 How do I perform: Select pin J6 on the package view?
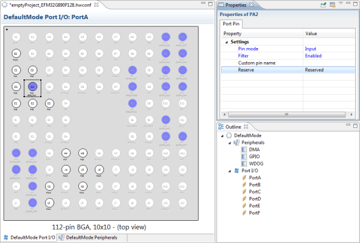(99, 170)
